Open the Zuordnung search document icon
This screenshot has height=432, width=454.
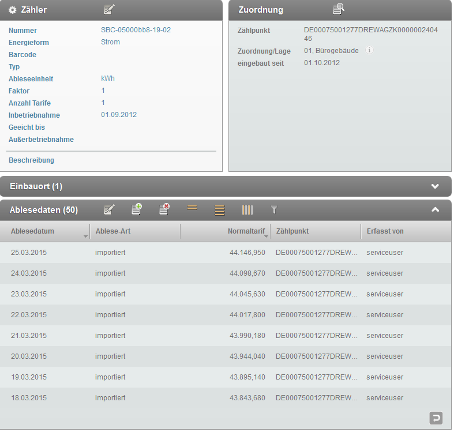click(339, 9)
